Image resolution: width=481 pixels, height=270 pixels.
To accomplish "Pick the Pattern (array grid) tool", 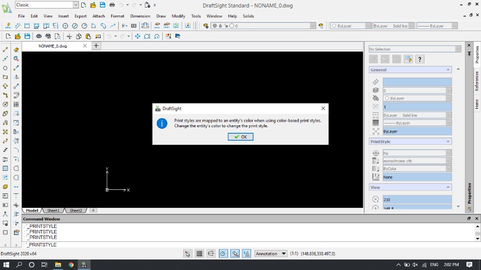I will [x=16, y=104].
